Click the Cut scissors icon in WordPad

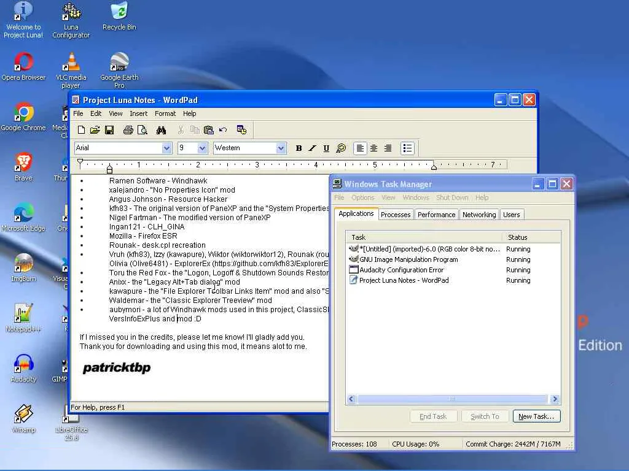pyautogui.click(x=181, y=130)
